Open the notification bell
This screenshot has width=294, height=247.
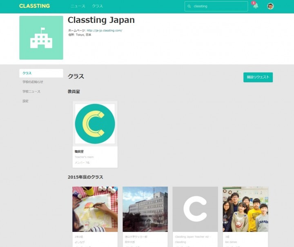pos(256,6)
